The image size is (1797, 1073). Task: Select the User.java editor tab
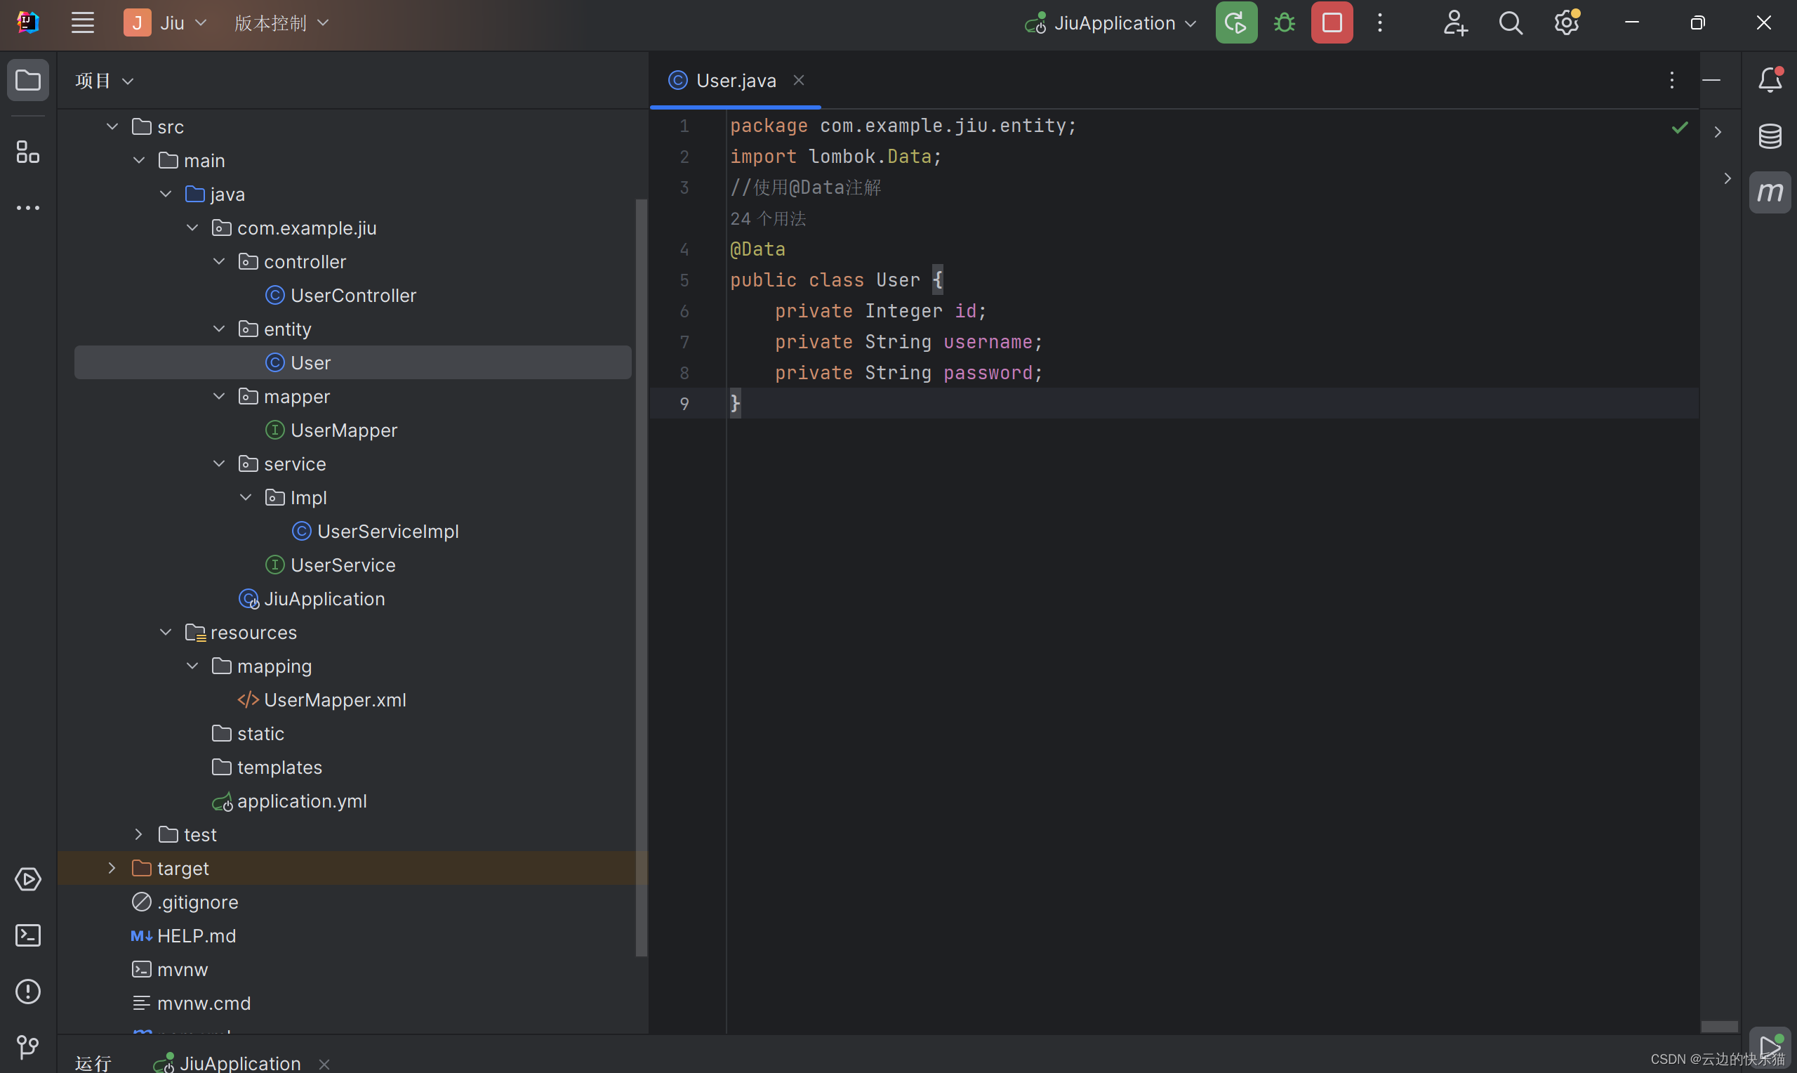click(x=735, y=80)
